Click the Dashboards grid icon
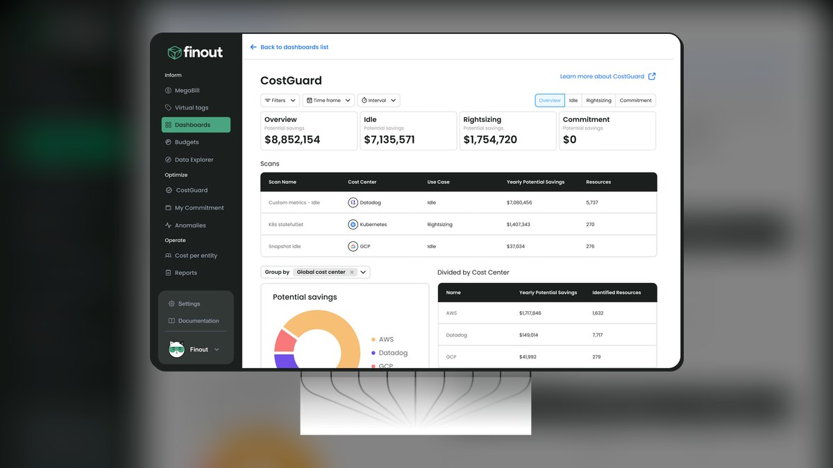Image resolution: width=833 pixels, height=468 pixels. coord(168,125)
